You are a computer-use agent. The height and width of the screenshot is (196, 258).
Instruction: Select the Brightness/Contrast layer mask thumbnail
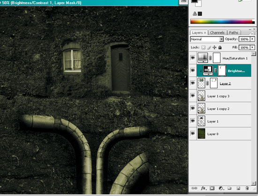click(222, 71)
